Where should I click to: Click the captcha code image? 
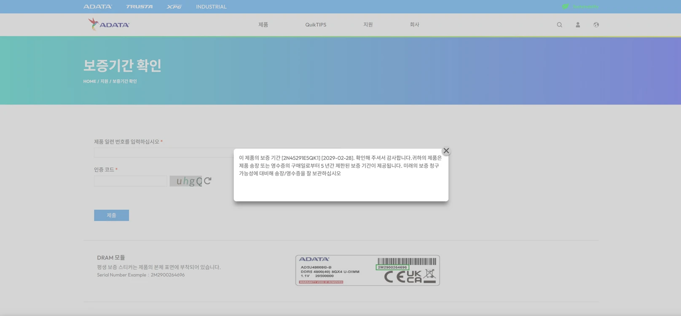(x=186, y=181)
